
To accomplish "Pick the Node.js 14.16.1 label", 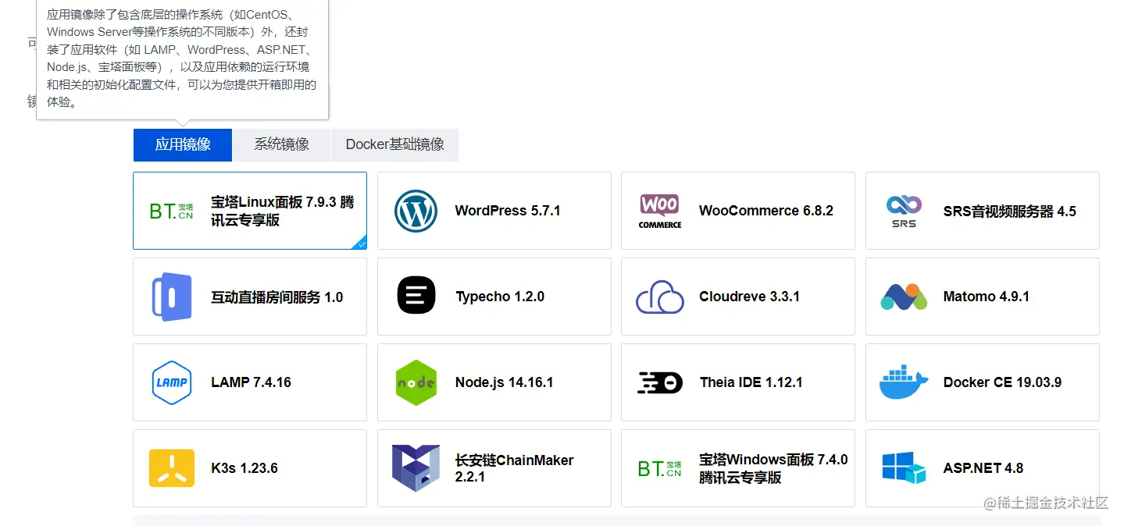I will click(x=505, y=382).
